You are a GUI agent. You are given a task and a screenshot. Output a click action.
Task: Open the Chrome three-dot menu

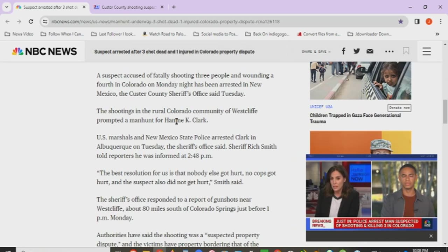440,22
